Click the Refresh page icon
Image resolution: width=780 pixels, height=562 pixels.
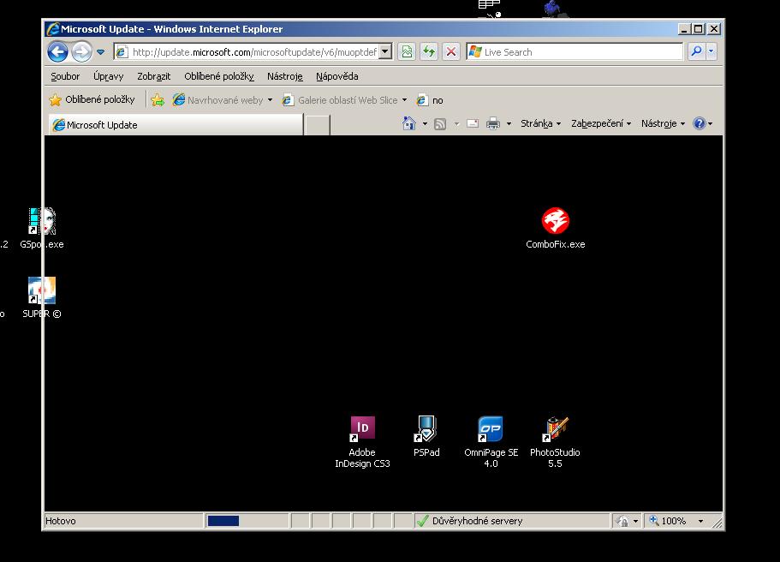coord(429,52)
